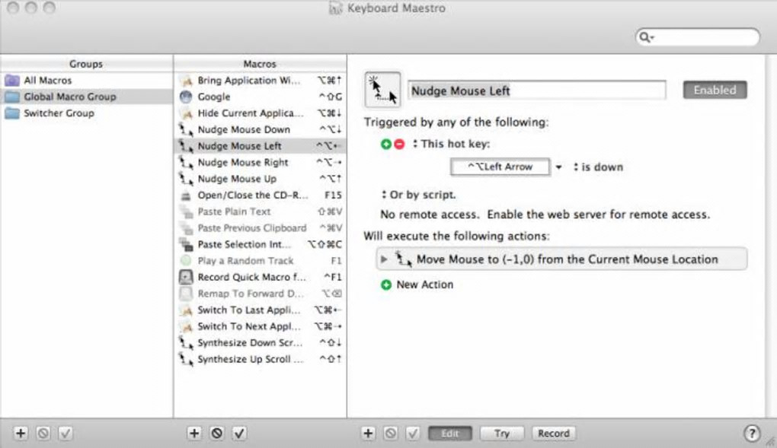
Task: Click the Nudge Mouse Down macro icon
Action: (187, 130)
